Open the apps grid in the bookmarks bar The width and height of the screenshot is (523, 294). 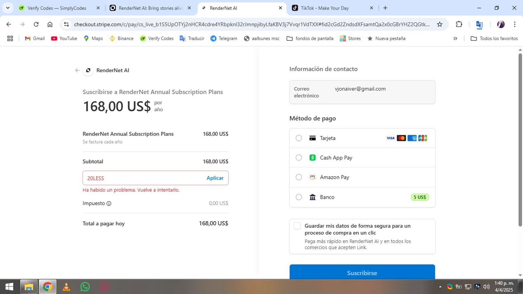(10, 38)
